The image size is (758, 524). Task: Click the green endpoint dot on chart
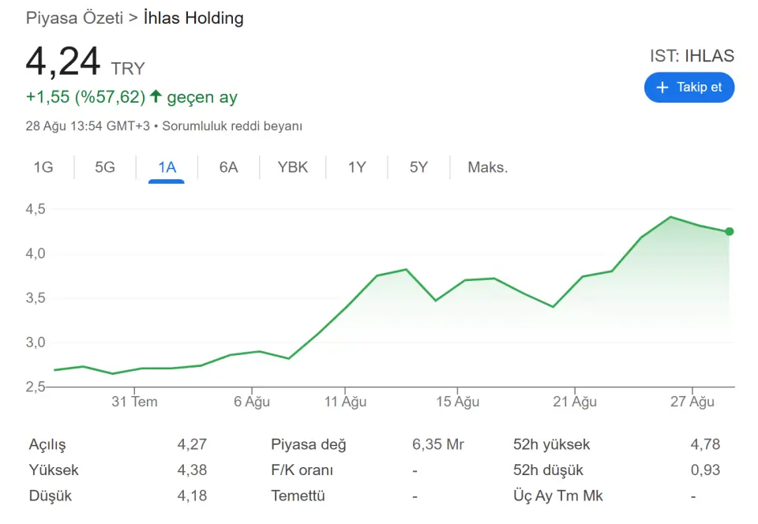pos(729,231)
